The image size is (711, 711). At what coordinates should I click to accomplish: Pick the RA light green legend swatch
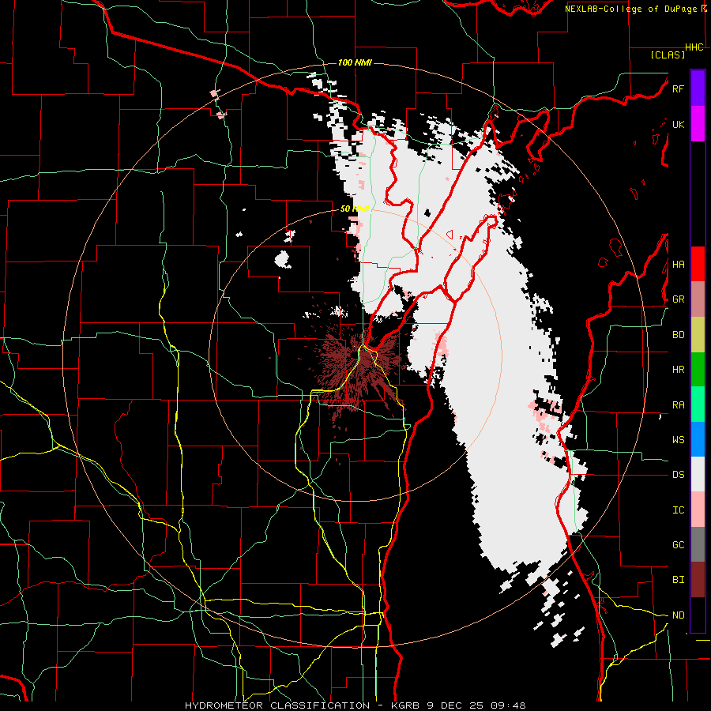click(698, 404)
